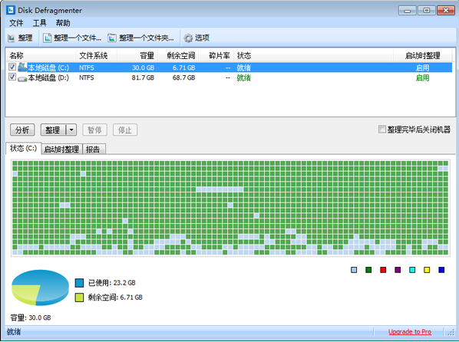Click the dark blue legend swatch
The height and width of the screenshot is (342, 459).
(441, 270)
